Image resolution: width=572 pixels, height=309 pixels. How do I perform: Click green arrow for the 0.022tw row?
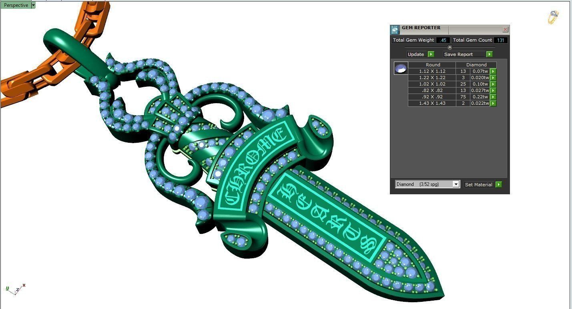pos(493,103)
